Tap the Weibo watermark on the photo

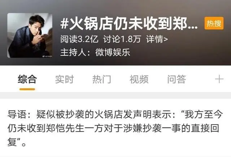click(x=47, y=56)
